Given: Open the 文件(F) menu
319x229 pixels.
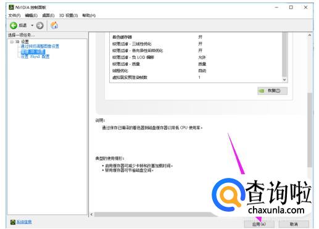Looking at the screenshot, I should [14, 15].
